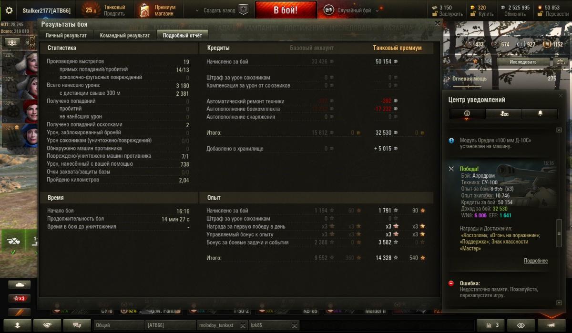Open the system messages tab with the info icon
572x333 pixels.
(467, 113)
